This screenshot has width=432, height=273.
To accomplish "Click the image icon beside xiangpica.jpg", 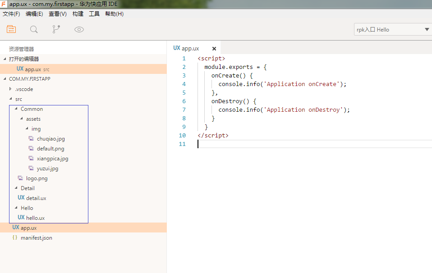I will coord(32,158).
